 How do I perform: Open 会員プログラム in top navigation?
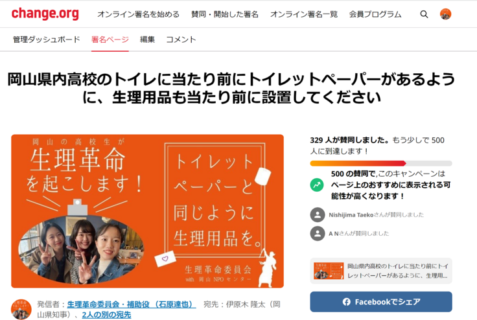pos(375,14)
